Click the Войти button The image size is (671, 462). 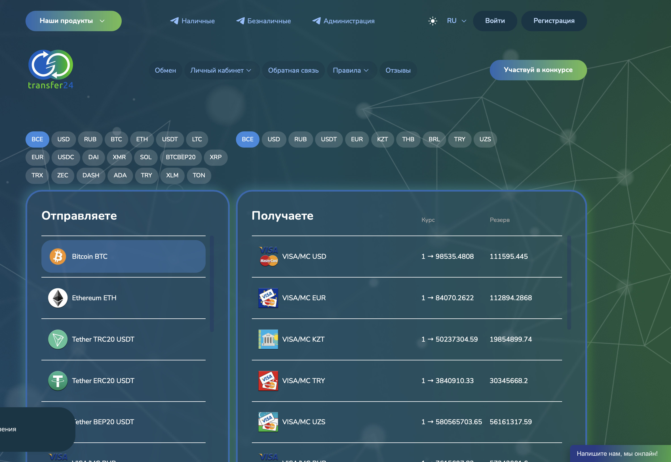[x=495, y=21]
